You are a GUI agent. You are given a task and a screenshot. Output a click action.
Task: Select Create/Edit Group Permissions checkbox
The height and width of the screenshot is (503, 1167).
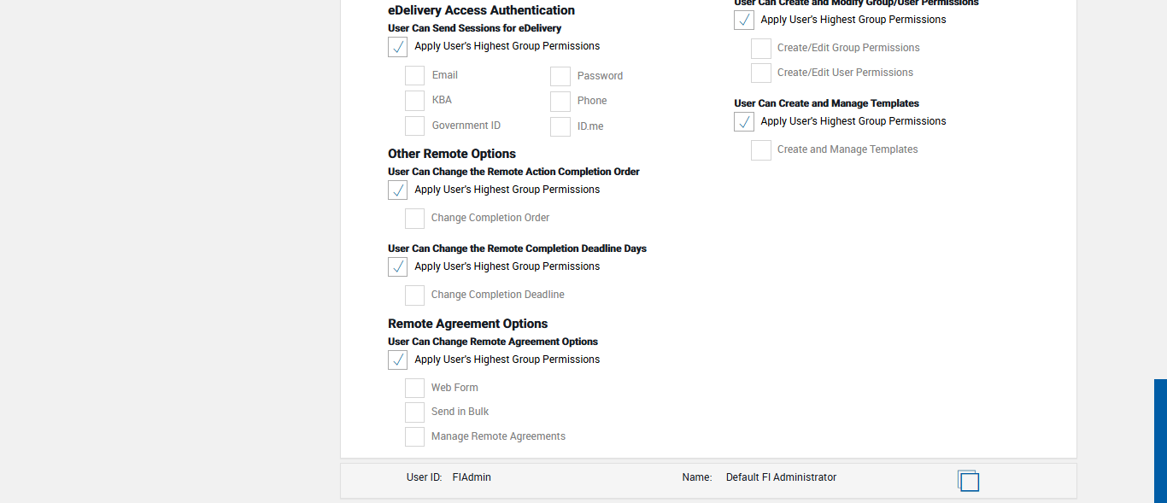[x=761, y=49]
